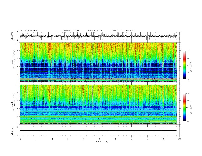Select the date label "May 6 , 2020"
This screenshot has height=156, width=202.
point(71,31)
